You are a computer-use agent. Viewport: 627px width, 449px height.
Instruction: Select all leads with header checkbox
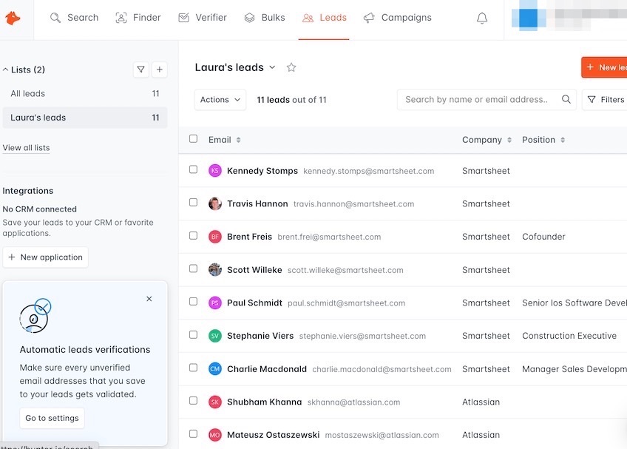click(x=193, y=138)
